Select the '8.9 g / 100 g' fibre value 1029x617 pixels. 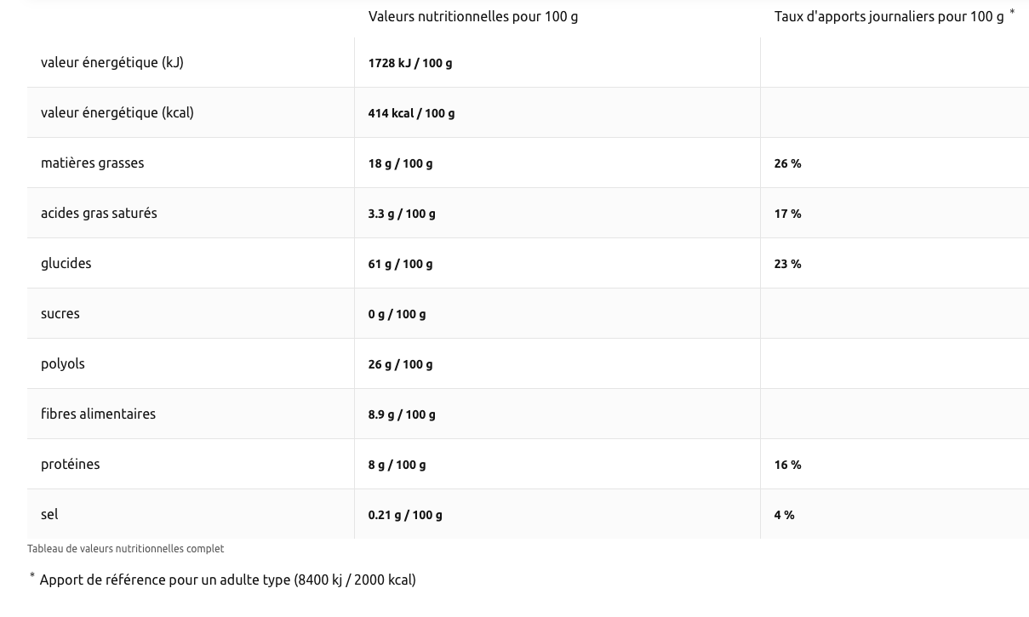[x=402, y=414]
